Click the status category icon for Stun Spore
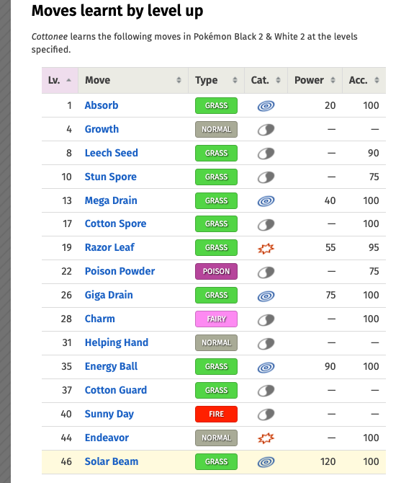This screenshot has width=401, height=483. (x=266, y=177)
